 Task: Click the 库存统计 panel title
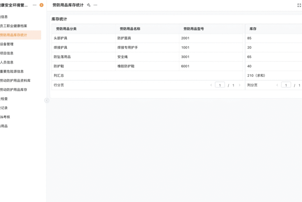59,19
